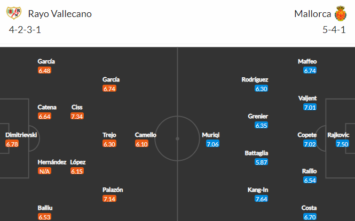
Task: Select player Palazón
Action: click(x=113, y=190)
